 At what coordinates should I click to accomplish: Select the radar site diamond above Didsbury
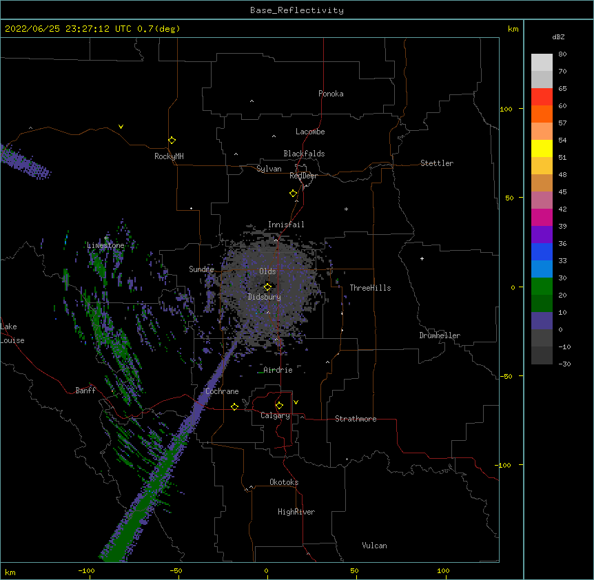click(267, 287)
